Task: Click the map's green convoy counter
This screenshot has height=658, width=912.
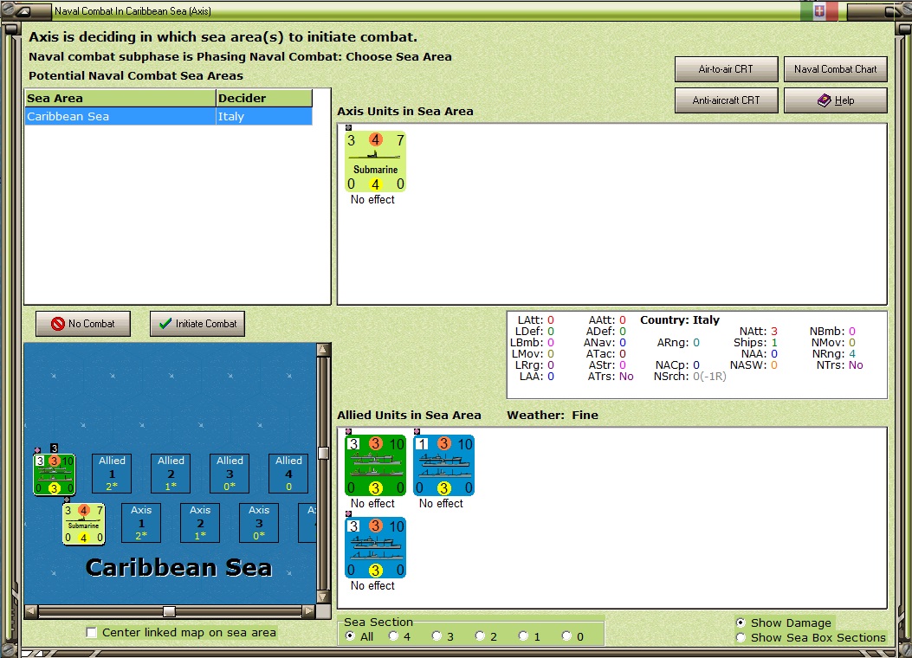Action: (54, 474)
